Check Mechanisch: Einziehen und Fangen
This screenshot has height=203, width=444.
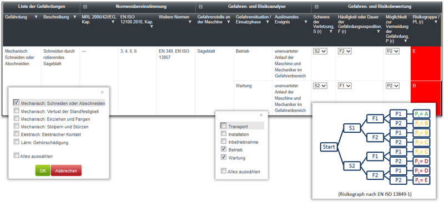click(x=17, y=118)
